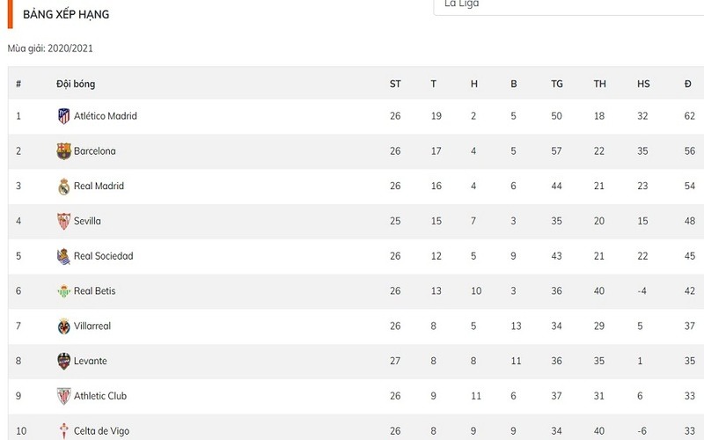Select the Villarreal team name
The image size is (704, 440).
pyautogui.click(x=92, y=326)
